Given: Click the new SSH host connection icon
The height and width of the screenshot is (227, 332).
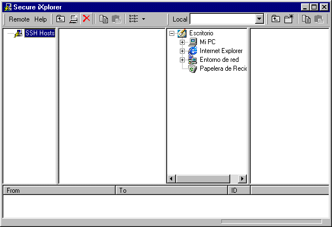Looking at the screenshot, I should point(74,19).
